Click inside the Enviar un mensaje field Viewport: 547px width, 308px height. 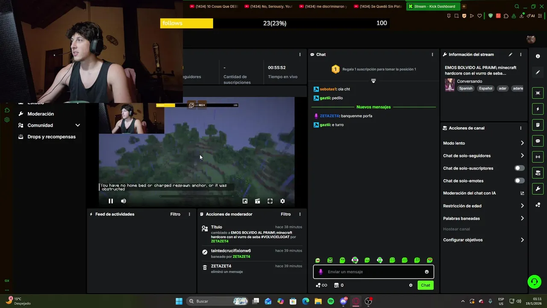[373, 272]
